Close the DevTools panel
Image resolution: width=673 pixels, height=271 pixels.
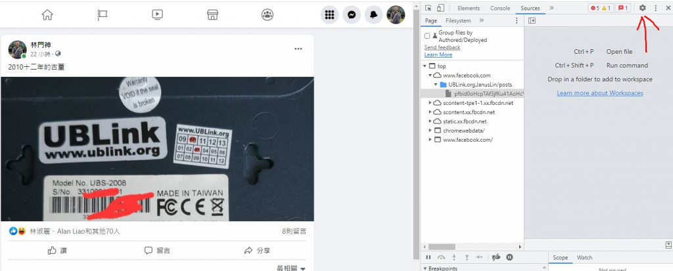pyautogui.click(x=668, y=8)
